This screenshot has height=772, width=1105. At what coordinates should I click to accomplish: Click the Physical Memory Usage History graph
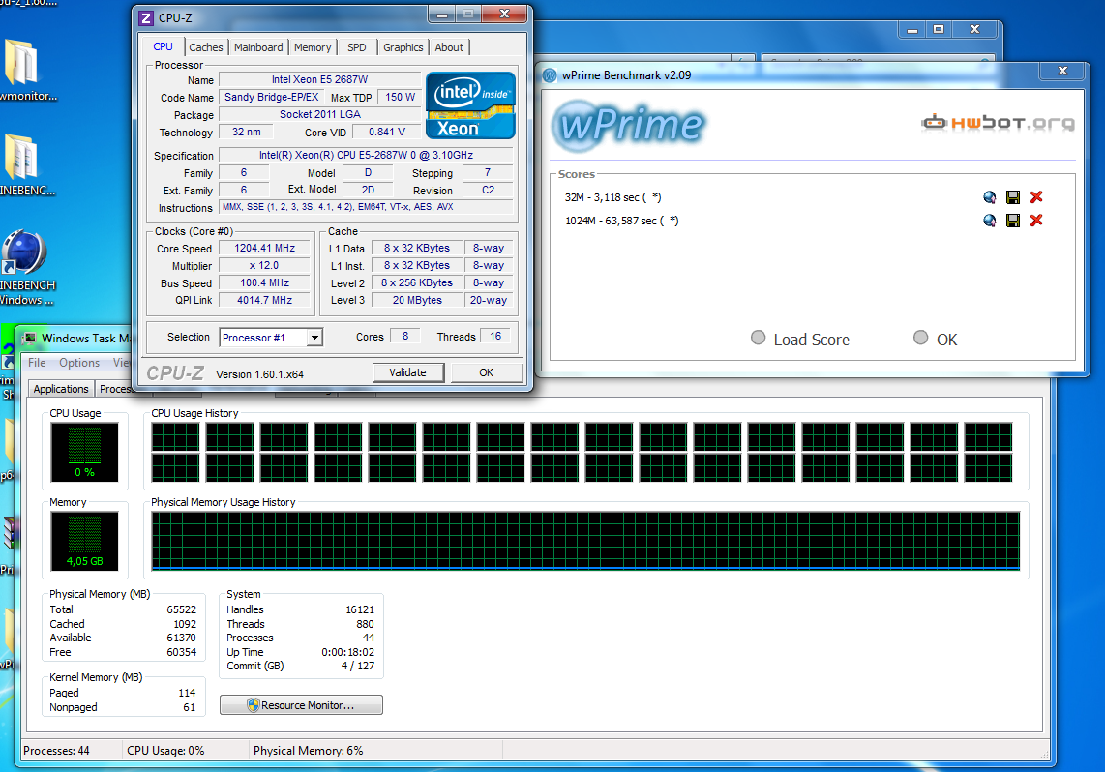(585, 541)
